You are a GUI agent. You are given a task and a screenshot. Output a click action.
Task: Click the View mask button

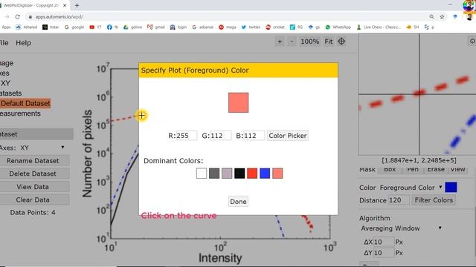[x=458, y=170]
